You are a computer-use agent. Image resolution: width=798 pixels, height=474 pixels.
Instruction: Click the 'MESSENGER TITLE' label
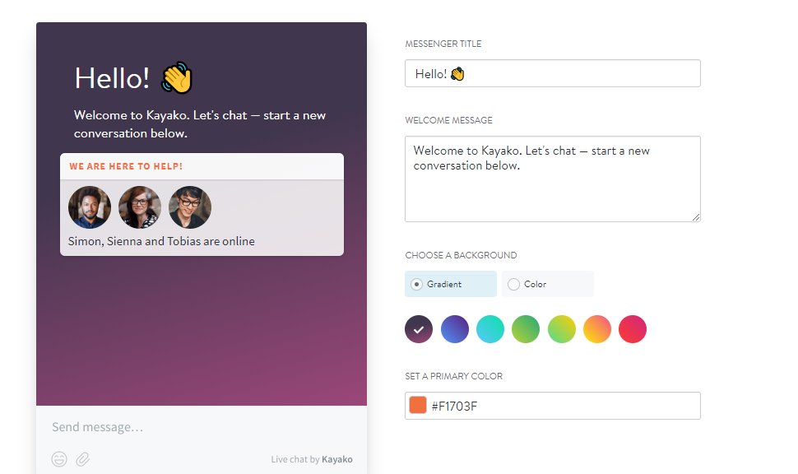[443, 44]
